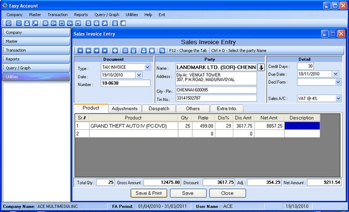Click the Credit Days input field
Screen dimensions: 349x212
tap(305, 66)
